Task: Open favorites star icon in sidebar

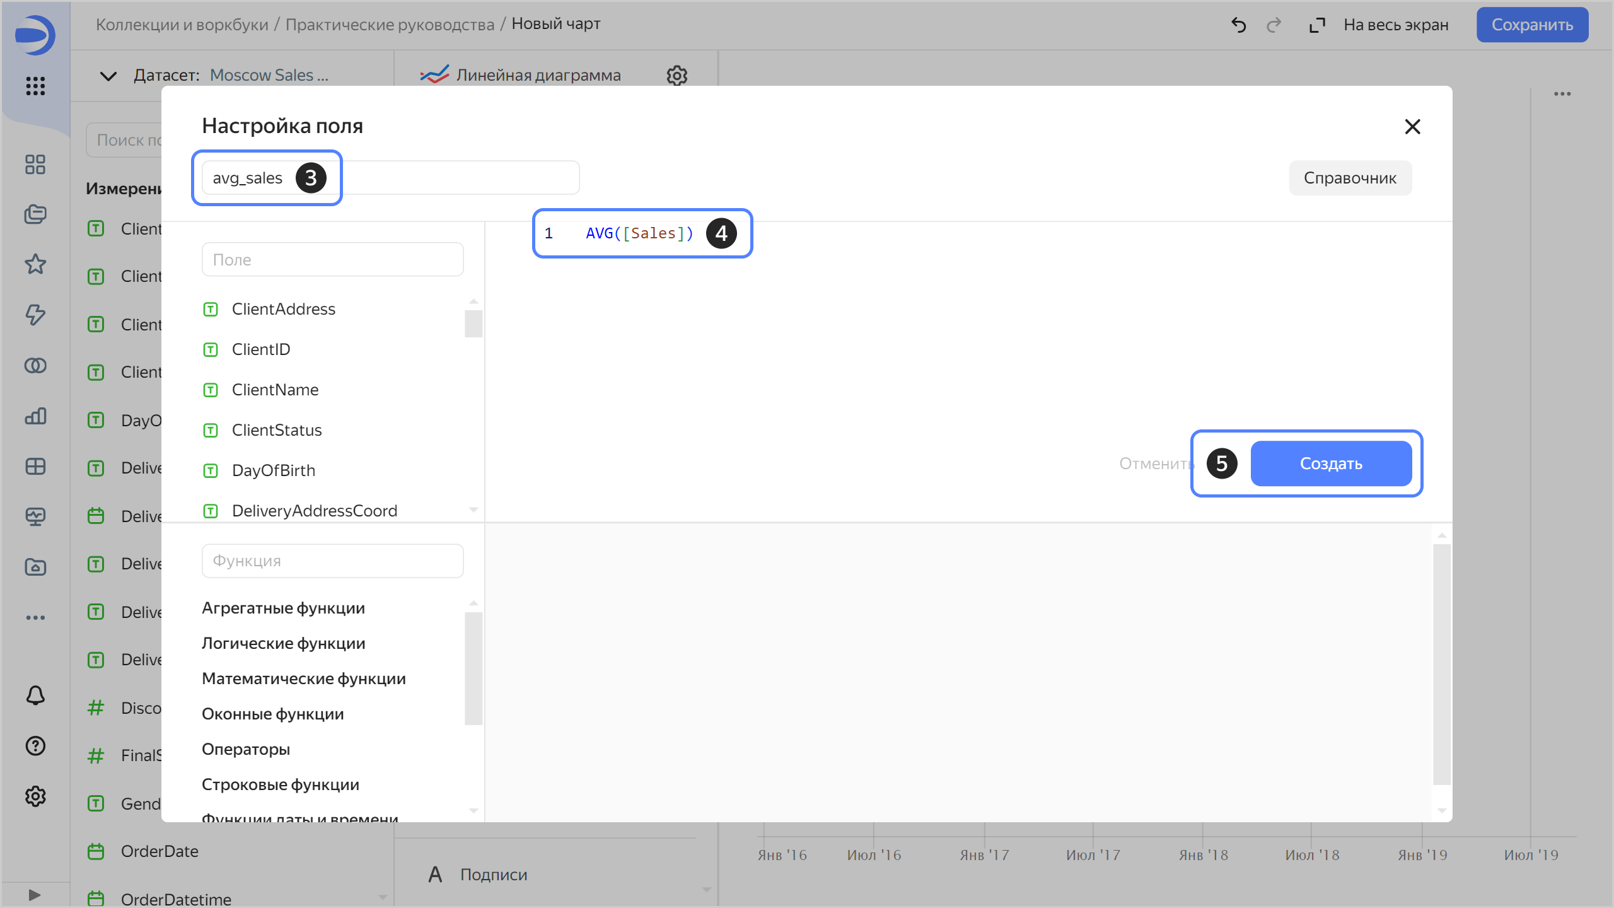Action: pos(35,264)
